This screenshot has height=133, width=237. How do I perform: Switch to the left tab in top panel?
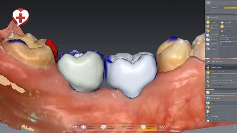click(215, 7)
